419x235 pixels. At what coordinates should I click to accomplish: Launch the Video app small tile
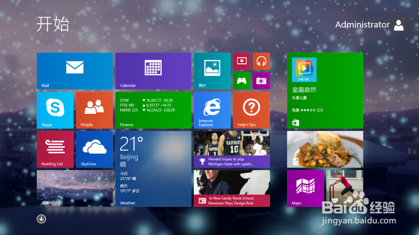click(242, 61)
